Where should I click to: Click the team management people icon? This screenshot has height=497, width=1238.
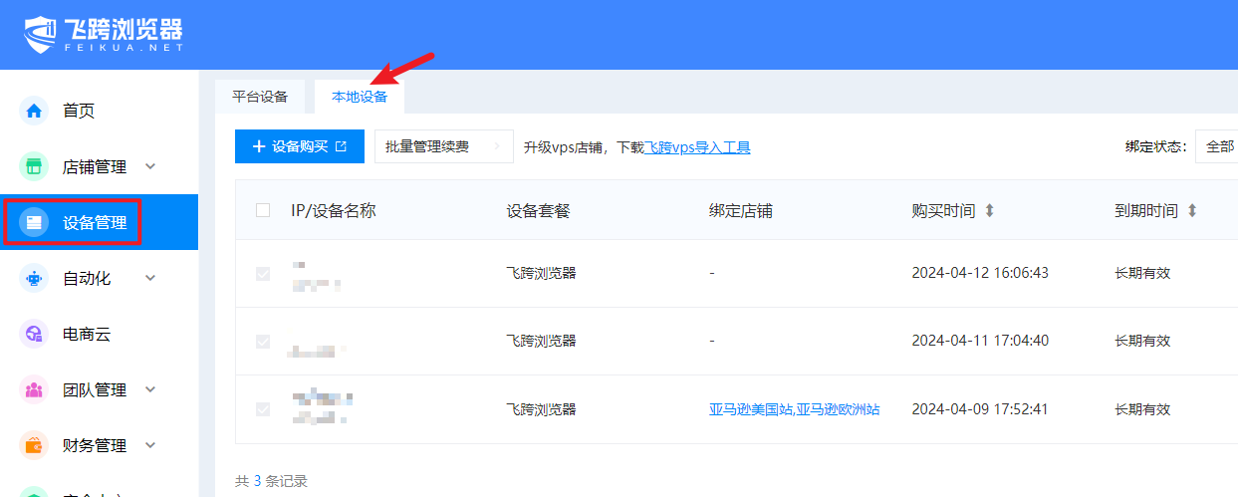(34, 389)
